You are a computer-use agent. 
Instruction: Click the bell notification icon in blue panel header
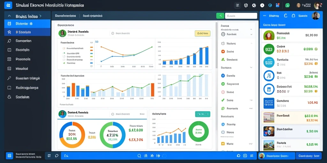point(293,16)
